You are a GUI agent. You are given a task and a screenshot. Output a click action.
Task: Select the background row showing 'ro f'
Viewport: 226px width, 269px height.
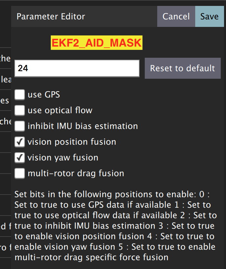coord(6,247)
